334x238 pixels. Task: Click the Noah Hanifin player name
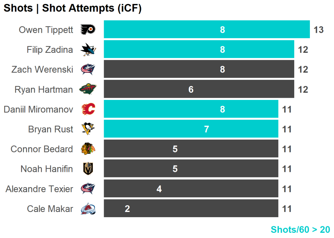pyautogui.click(x=47, y=169)
